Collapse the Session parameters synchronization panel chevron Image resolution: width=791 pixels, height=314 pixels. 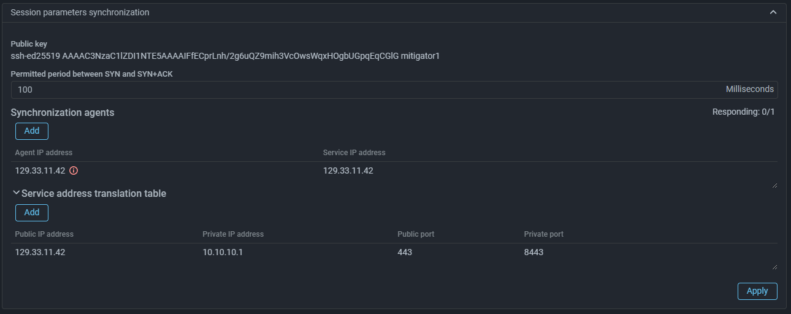[x=773, y=12]
